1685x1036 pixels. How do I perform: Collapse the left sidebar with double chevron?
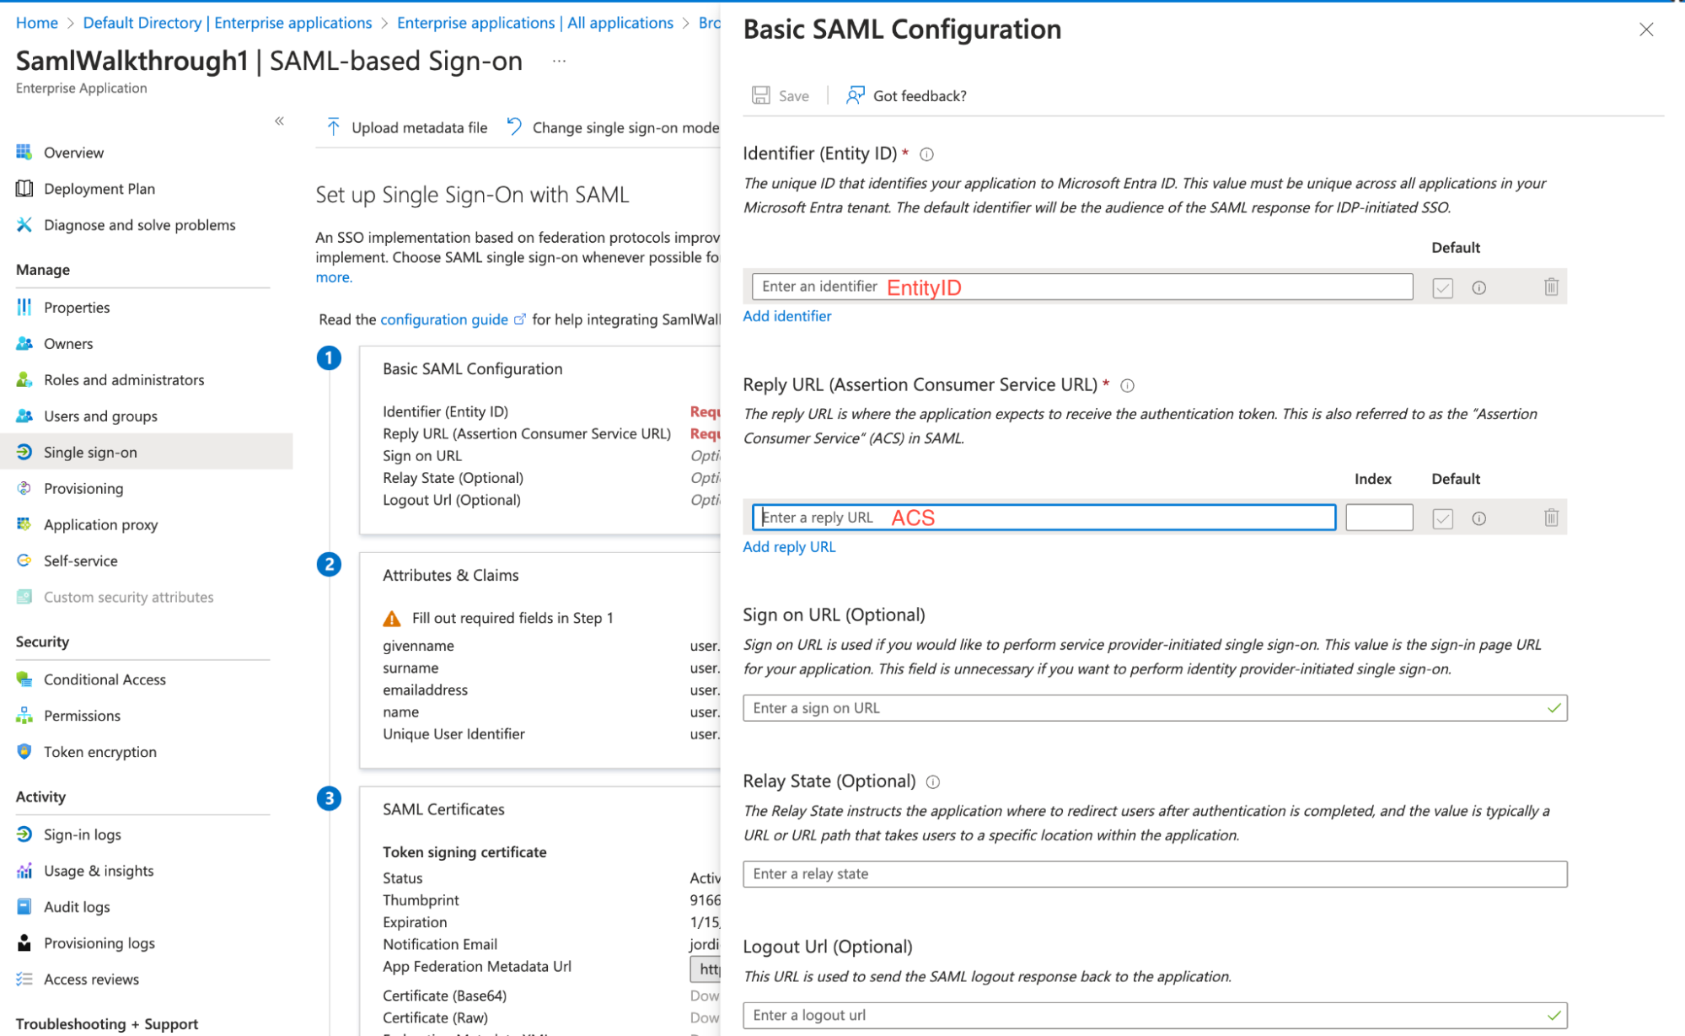coord(280,121)
